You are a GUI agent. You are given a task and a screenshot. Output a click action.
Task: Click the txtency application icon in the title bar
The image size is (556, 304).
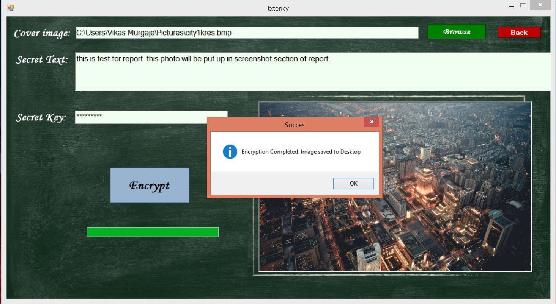pyautogui.click(x=11, y=8)
